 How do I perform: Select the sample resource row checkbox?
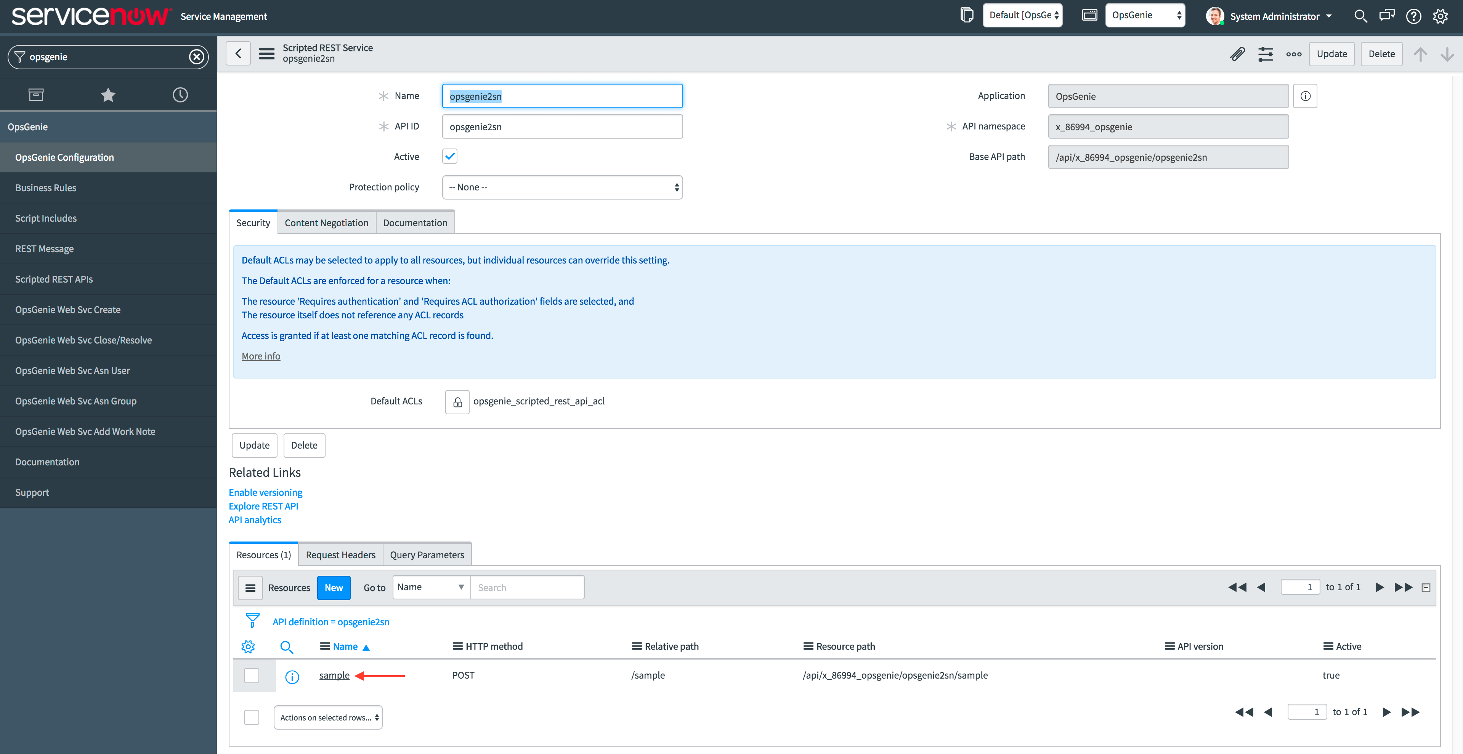click(x=251, y=676)
